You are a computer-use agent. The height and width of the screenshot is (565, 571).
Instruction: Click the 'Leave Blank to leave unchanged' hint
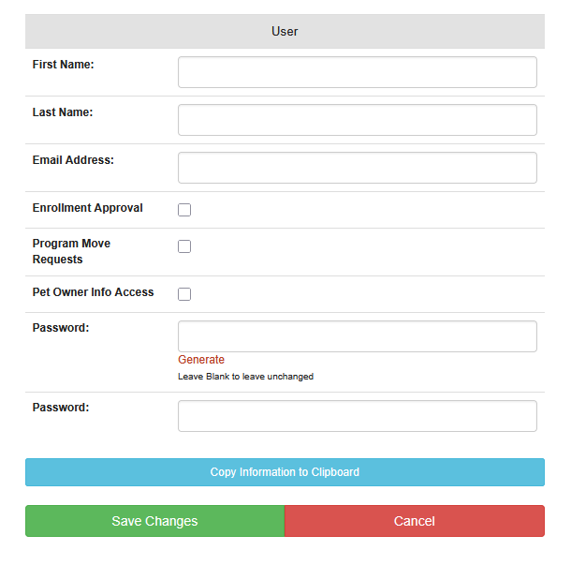click(245, 377)
